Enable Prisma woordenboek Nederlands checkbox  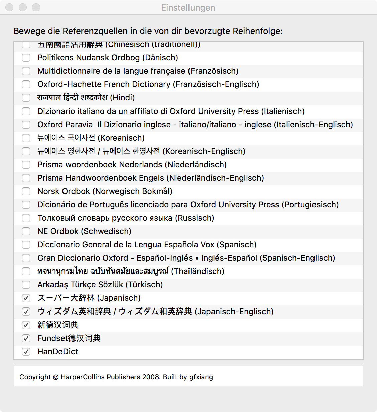click(26, 165)
